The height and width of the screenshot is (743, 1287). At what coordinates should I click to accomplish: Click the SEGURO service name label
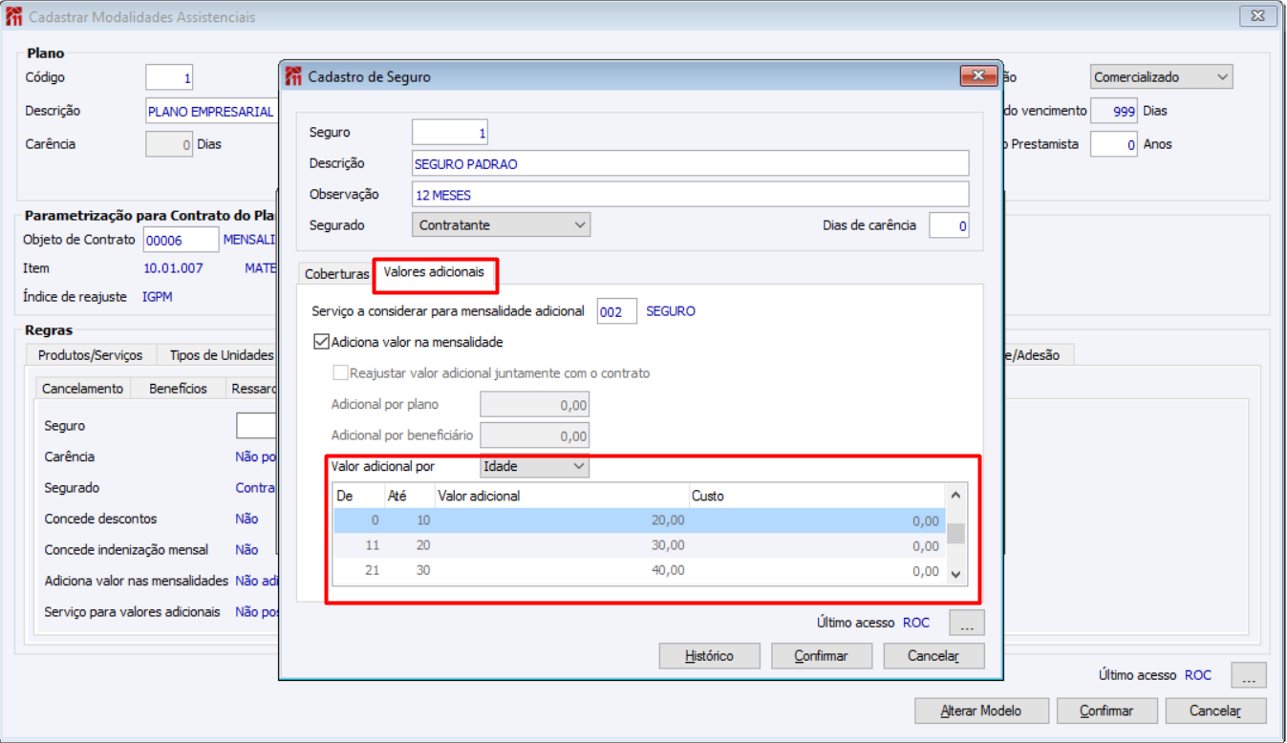[x=671, y=311]
